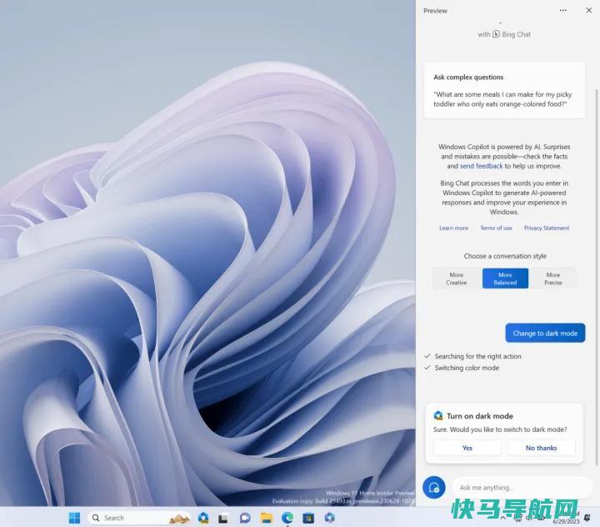Viewport: 600px width, 527px height.
Task: Open the Privacy Statement link
Action: click(x=547, y=228)
